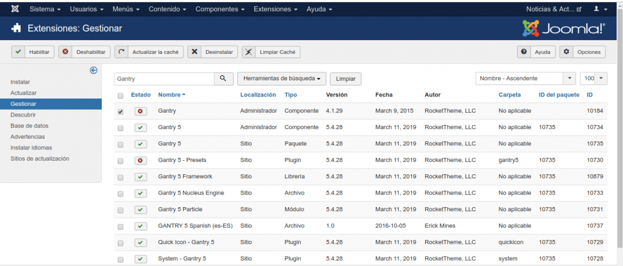Toggle status icon for Gantry 4.1.29 component
Image resolution: width=623 pixels, height=266 pixels.
point(140,111)
